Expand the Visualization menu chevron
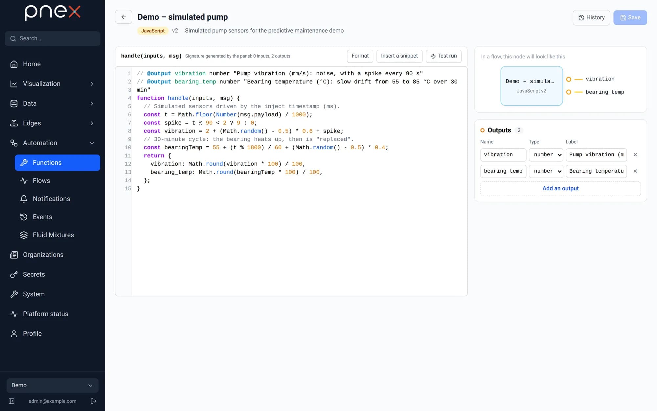657x411 pixels. tap(92, 84)
